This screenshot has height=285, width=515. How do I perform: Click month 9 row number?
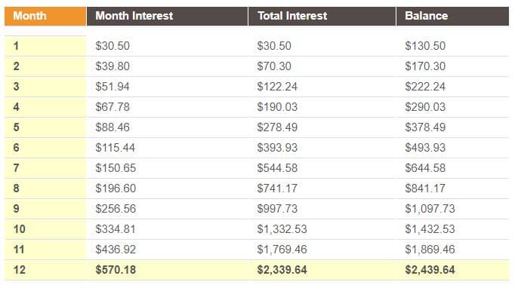[16, 209]
